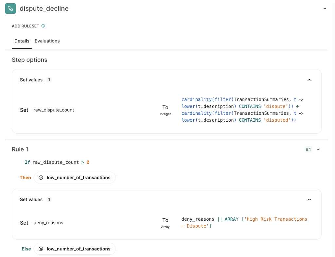The image size is (335, 257).
Task: Click the deny_reasons ARRAY expression
Action: click(244, 223)
